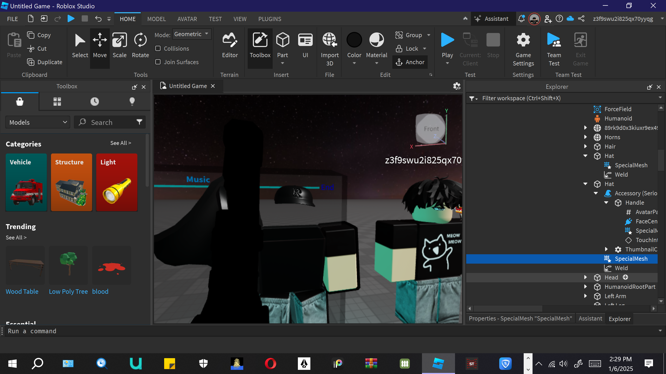This screenshot has height=374, width=666.
Task: Switch to the MODEL ribbon tab
Action: point(156,19)
